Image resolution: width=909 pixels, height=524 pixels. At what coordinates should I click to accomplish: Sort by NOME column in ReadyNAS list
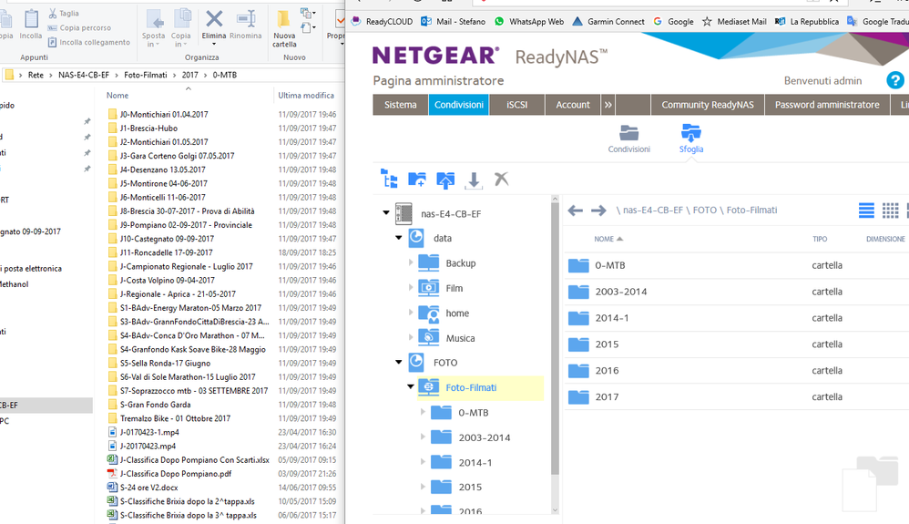[608, 239]
